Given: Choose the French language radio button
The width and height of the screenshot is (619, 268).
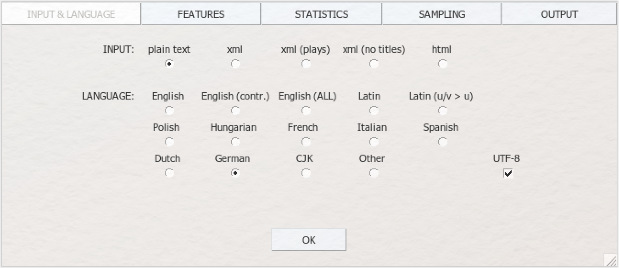Looking at the screenshot, I should point(306,142).
